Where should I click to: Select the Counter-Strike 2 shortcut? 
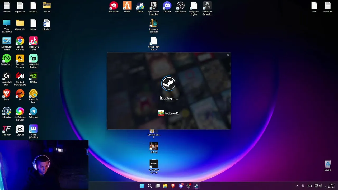[154, 134]
